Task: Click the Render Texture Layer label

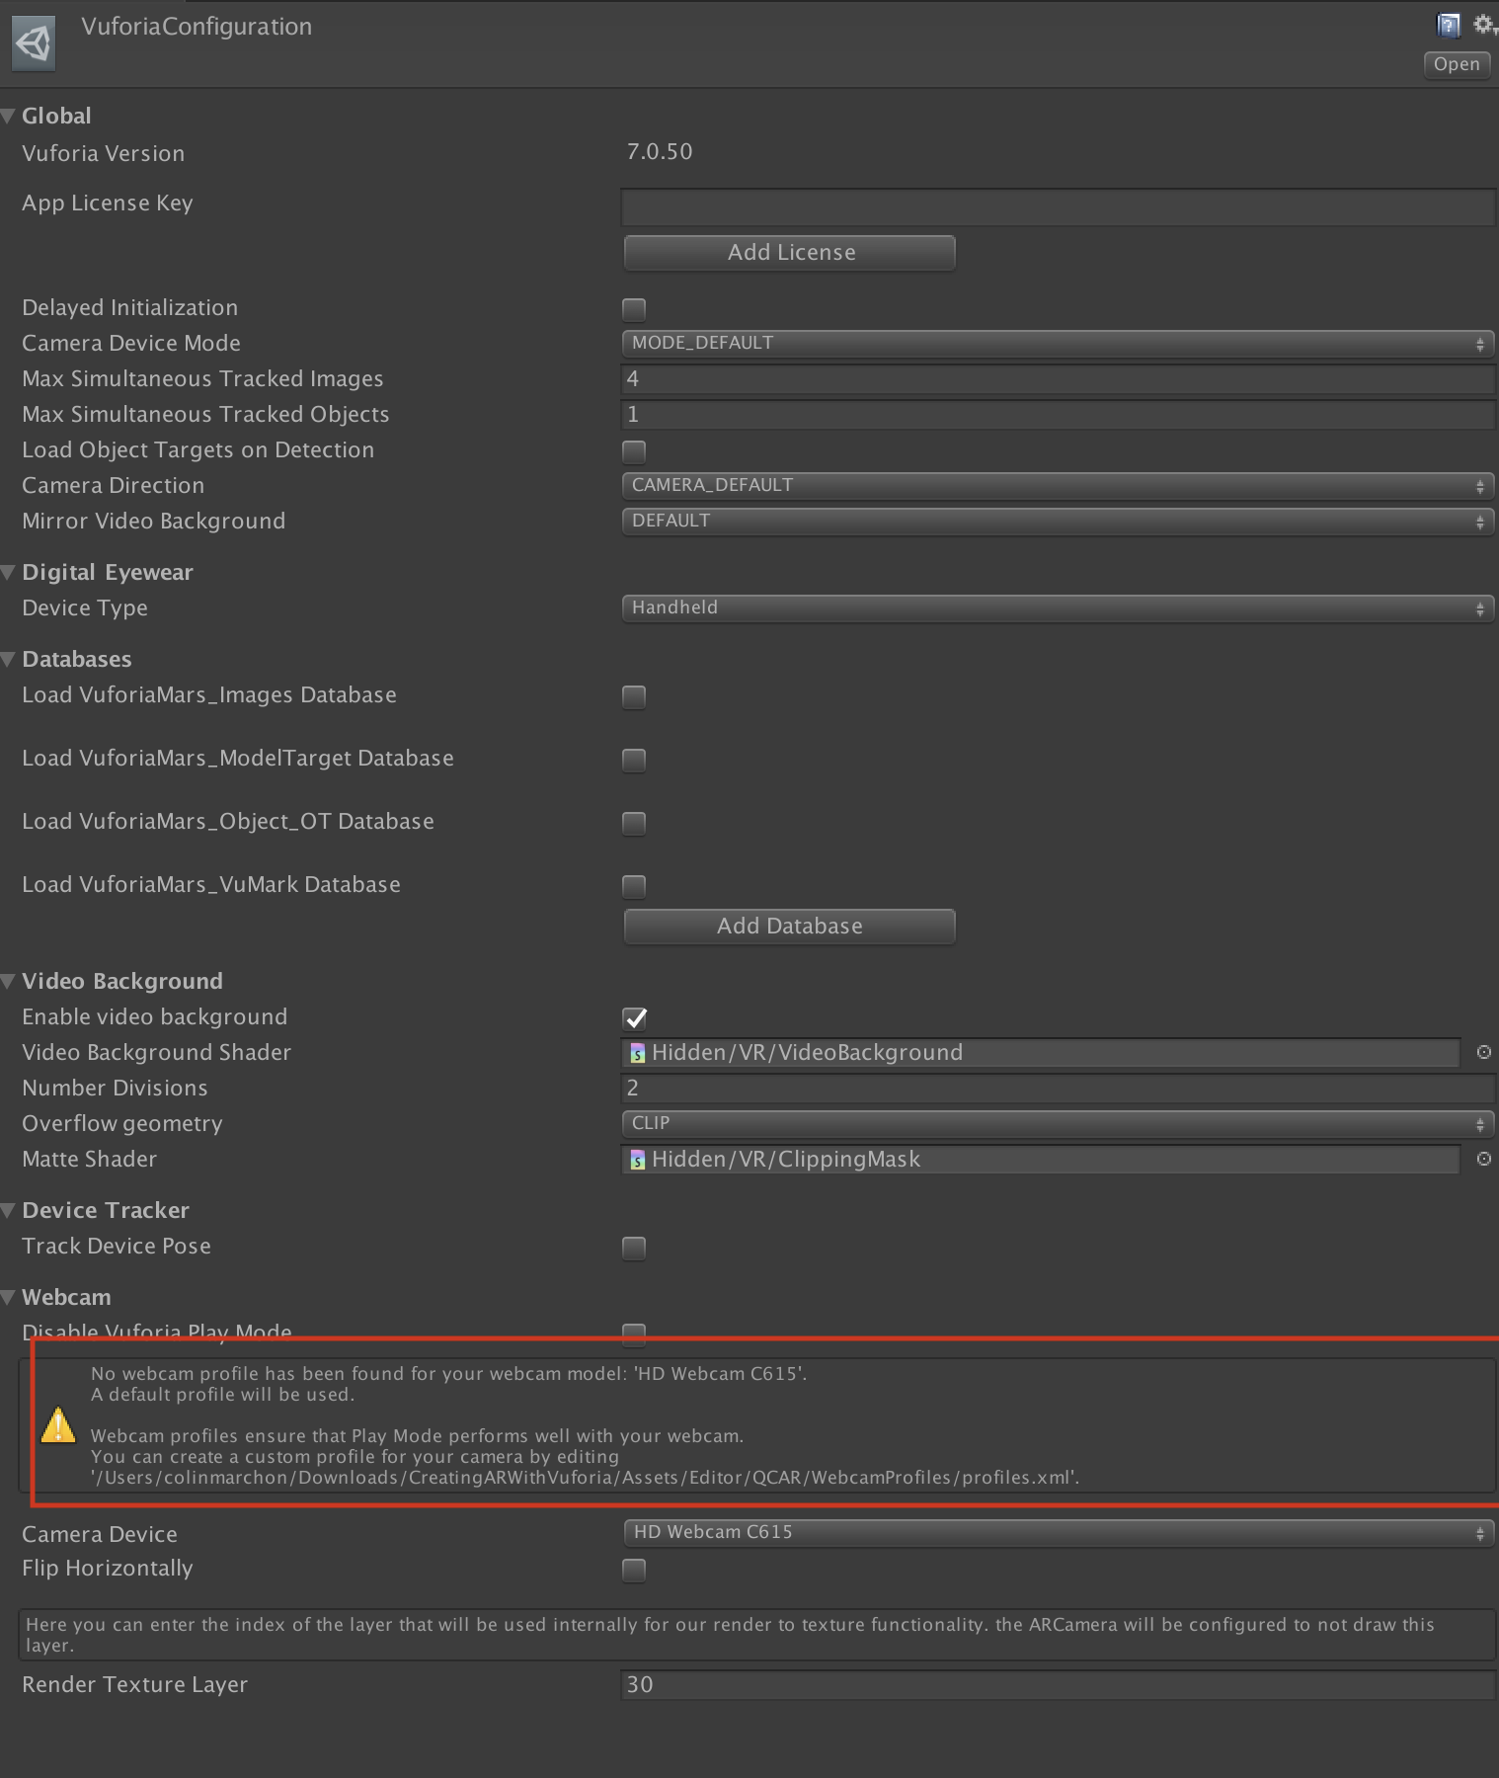Action: (135, 1685)
